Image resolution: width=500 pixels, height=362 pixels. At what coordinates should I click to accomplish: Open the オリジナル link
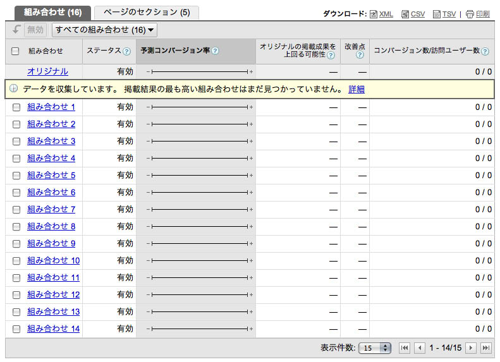point(47,72)
